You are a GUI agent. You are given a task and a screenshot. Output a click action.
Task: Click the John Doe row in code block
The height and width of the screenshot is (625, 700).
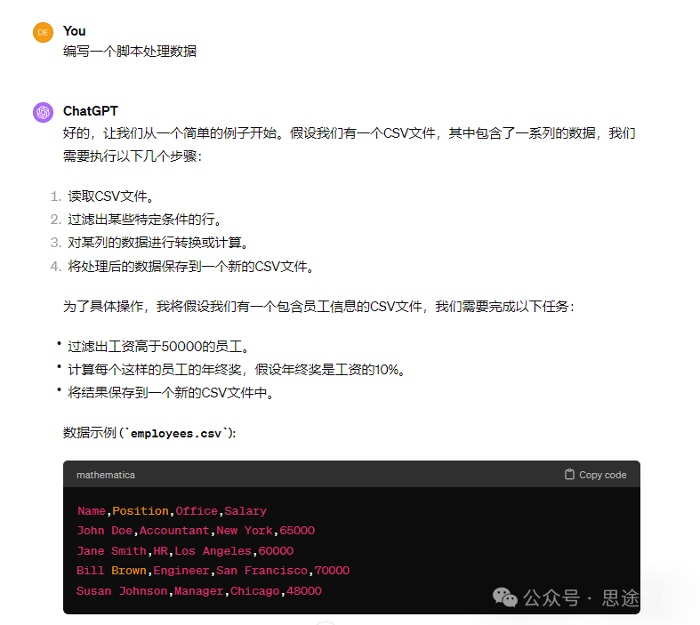[x=196, y=531]
